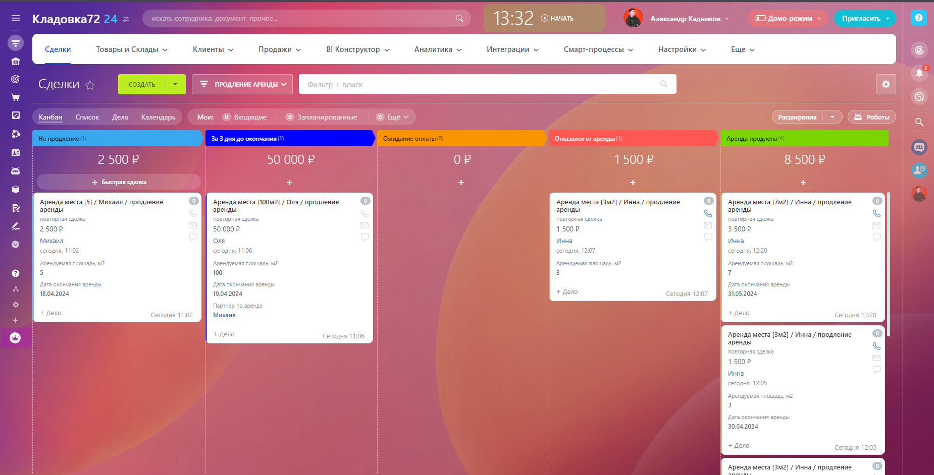
Task: Open the building icon in left sidebar
Action: point(16,62)
